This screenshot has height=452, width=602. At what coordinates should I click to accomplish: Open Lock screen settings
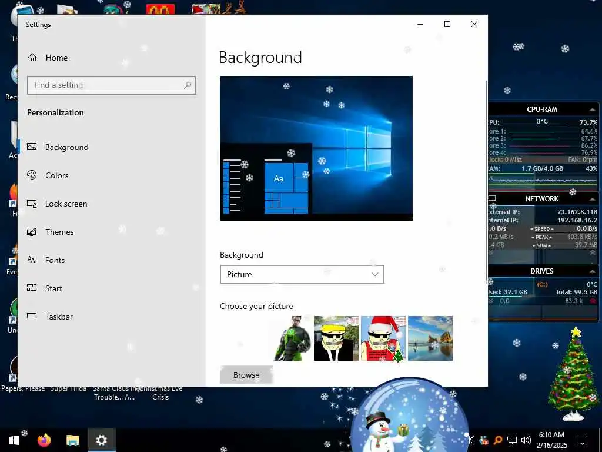click(57, 204)
